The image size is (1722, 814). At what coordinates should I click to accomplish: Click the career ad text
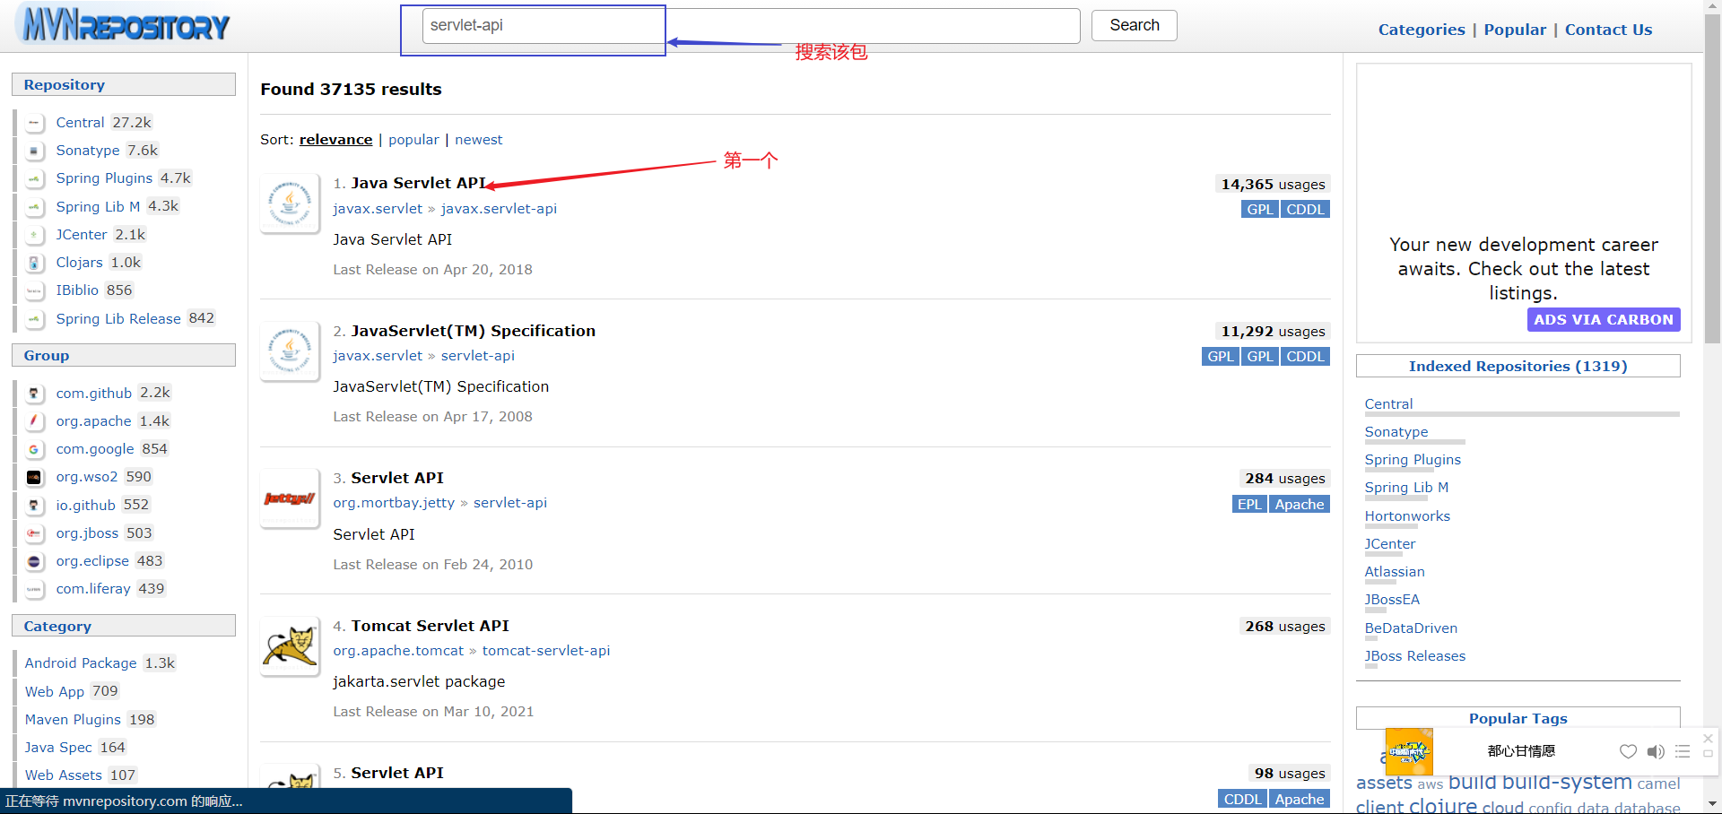(1523, 269)
